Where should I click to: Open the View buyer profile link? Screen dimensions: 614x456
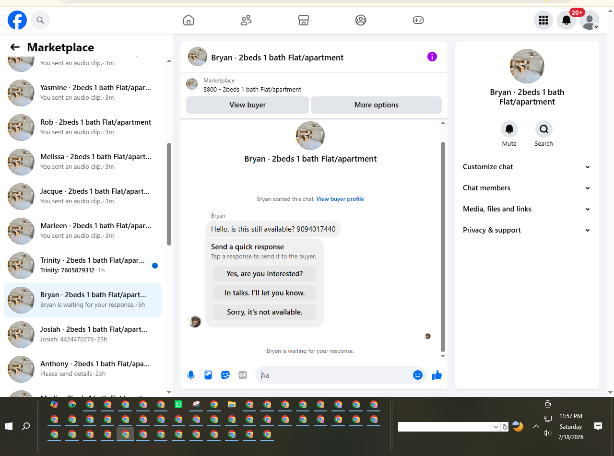pos(340,199)
